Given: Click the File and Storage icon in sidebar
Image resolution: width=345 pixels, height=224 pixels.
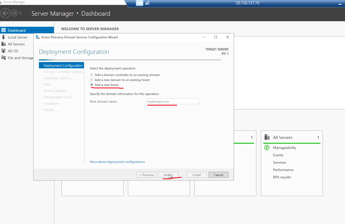Looking at the screenshot, I should click(x=3, y=58).
